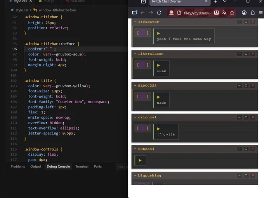
Task: Open browser hamburger application menu
Action: tap(261, 13)
